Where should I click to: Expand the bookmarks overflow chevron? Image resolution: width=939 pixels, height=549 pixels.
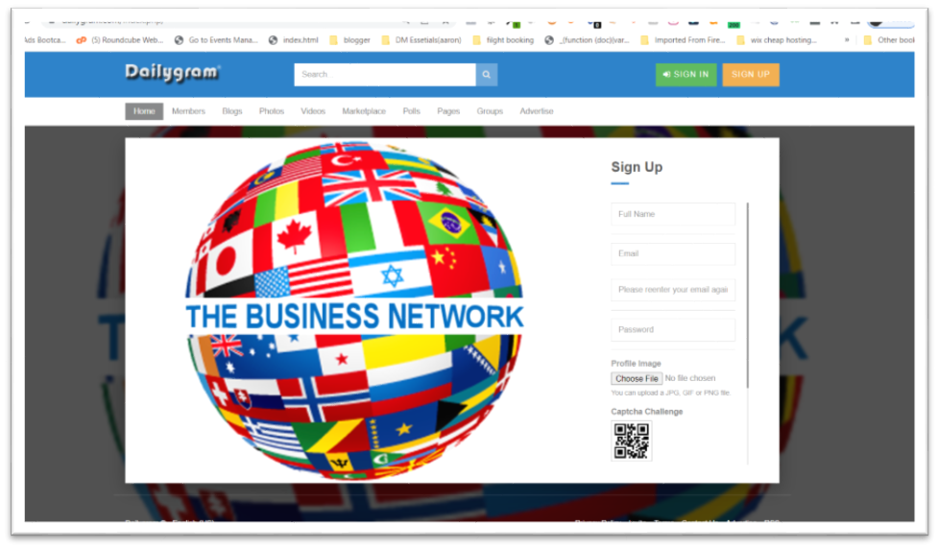pos(846,40)
